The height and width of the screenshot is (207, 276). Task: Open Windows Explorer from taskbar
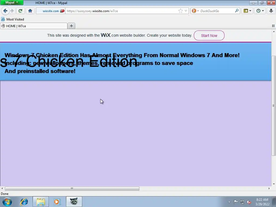(41, 202)
